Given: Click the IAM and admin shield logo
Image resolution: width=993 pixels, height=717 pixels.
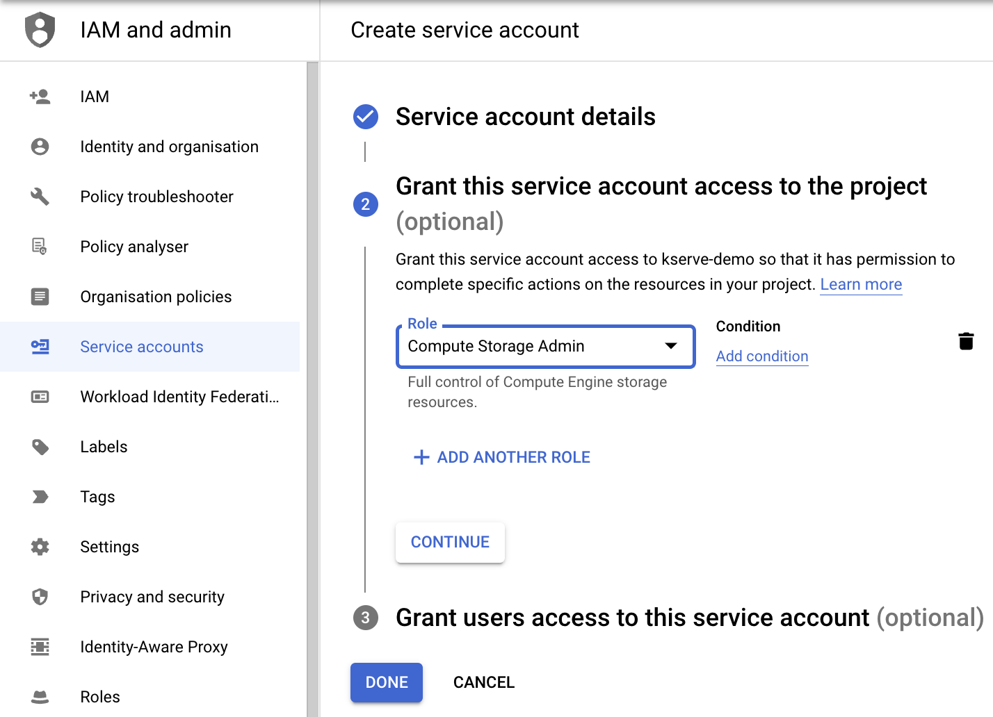Looking at the screenshot, I should (x=40, y=29).
